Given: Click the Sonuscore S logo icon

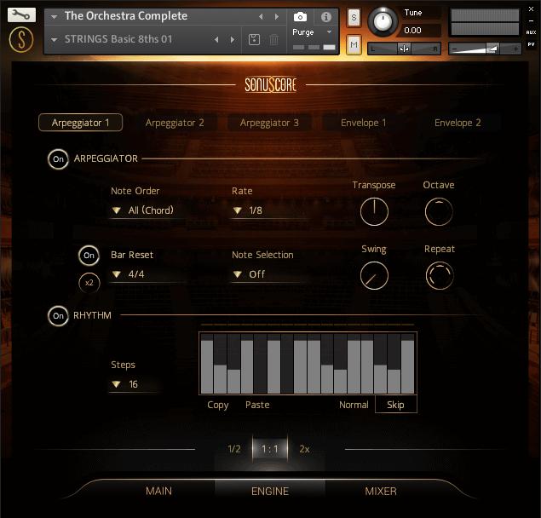Looking at the screenshot, I should pos(21,40).
